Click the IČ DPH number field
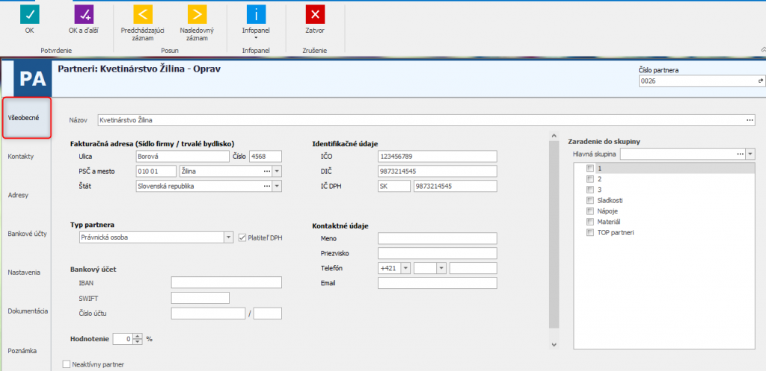This screenshot has height=371, width=766. click(456, 186)
